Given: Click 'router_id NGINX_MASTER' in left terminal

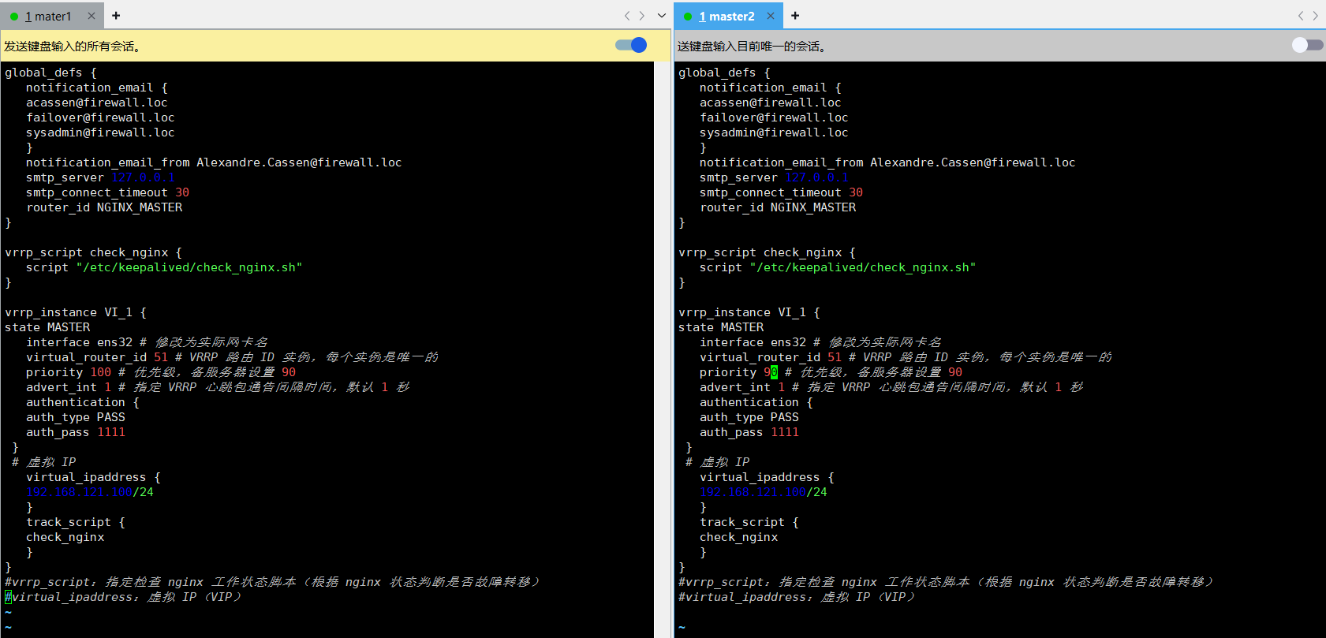Looking at the screenshot, I should [x=104, y=207].
